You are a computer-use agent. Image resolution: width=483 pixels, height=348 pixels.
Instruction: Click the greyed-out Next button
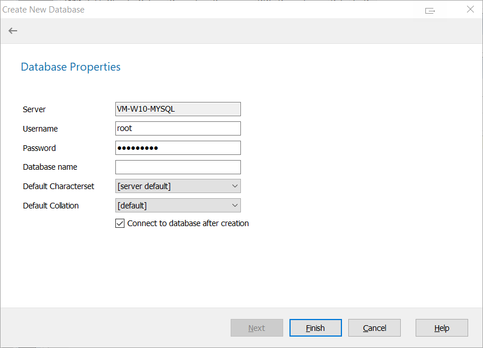click(x=256, y=328)
